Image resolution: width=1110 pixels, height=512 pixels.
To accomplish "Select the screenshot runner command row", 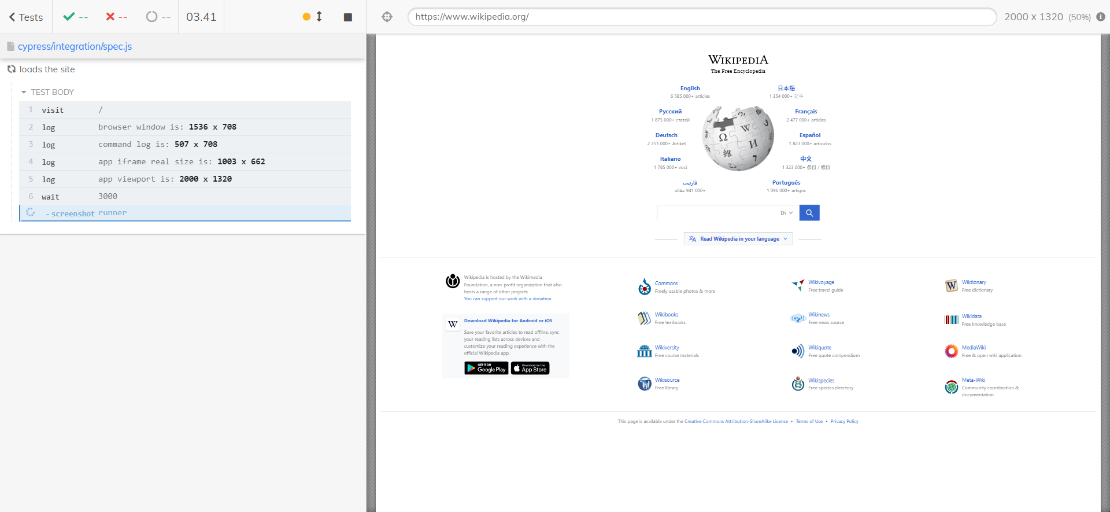I will click(185, 213).
